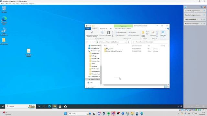Open VirtualBox Устройства menu
The image size is (207, 116).
(x=24, y=4)
